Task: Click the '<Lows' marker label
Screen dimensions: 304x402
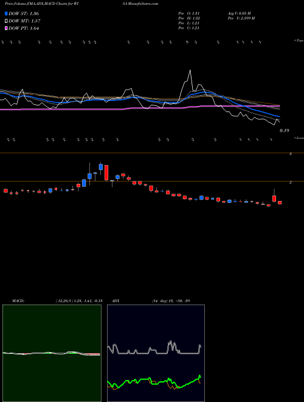Action: point(299,138)
